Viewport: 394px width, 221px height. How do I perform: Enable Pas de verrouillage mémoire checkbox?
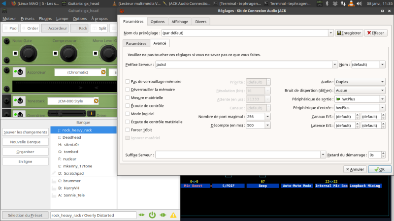[x=128, y=81]
